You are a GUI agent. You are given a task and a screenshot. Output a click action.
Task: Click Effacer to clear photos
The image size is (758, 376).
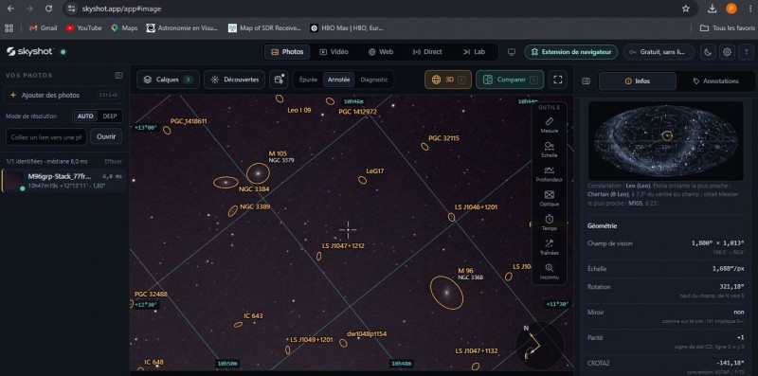tap(114, 161)
